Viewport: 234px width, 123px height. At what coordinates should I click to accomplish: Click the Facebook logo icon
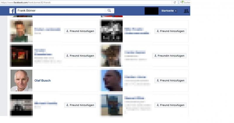click(12, 11)
